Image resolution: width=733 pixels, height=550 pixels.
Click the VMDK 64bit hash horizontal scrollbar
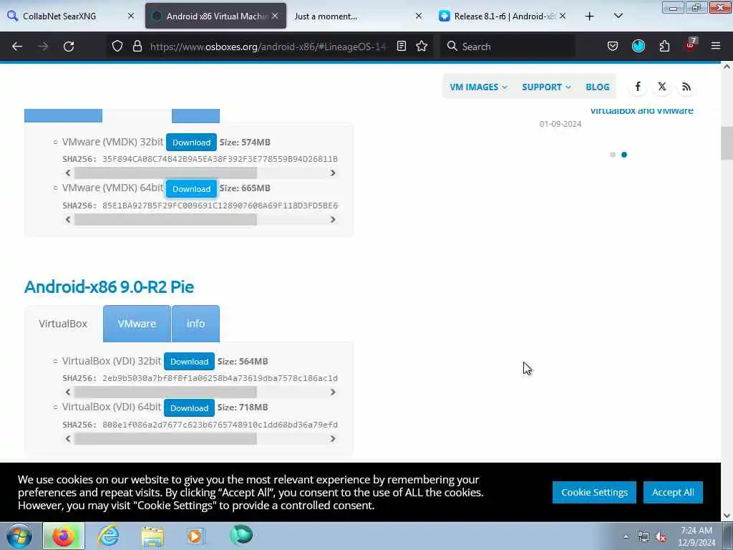coord(165,219)
